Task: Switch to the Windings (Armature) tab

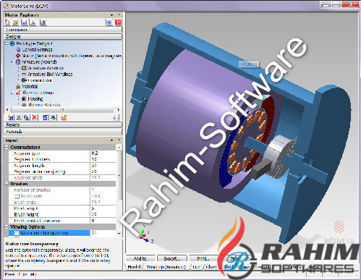Action: tap(166, 267)
